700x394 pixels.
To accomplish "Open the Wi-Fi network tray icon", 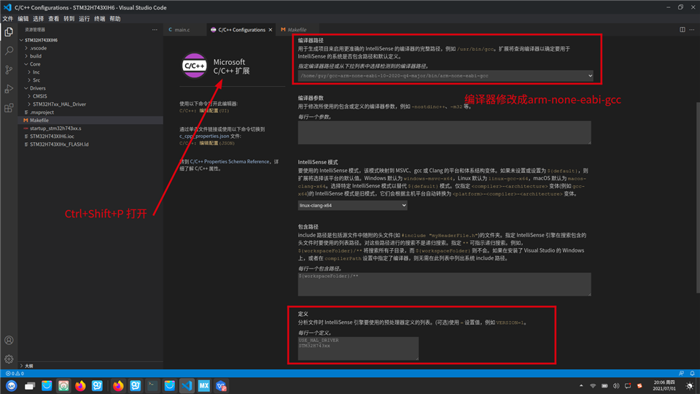I will pyautogui.click(x=593, y=385).
